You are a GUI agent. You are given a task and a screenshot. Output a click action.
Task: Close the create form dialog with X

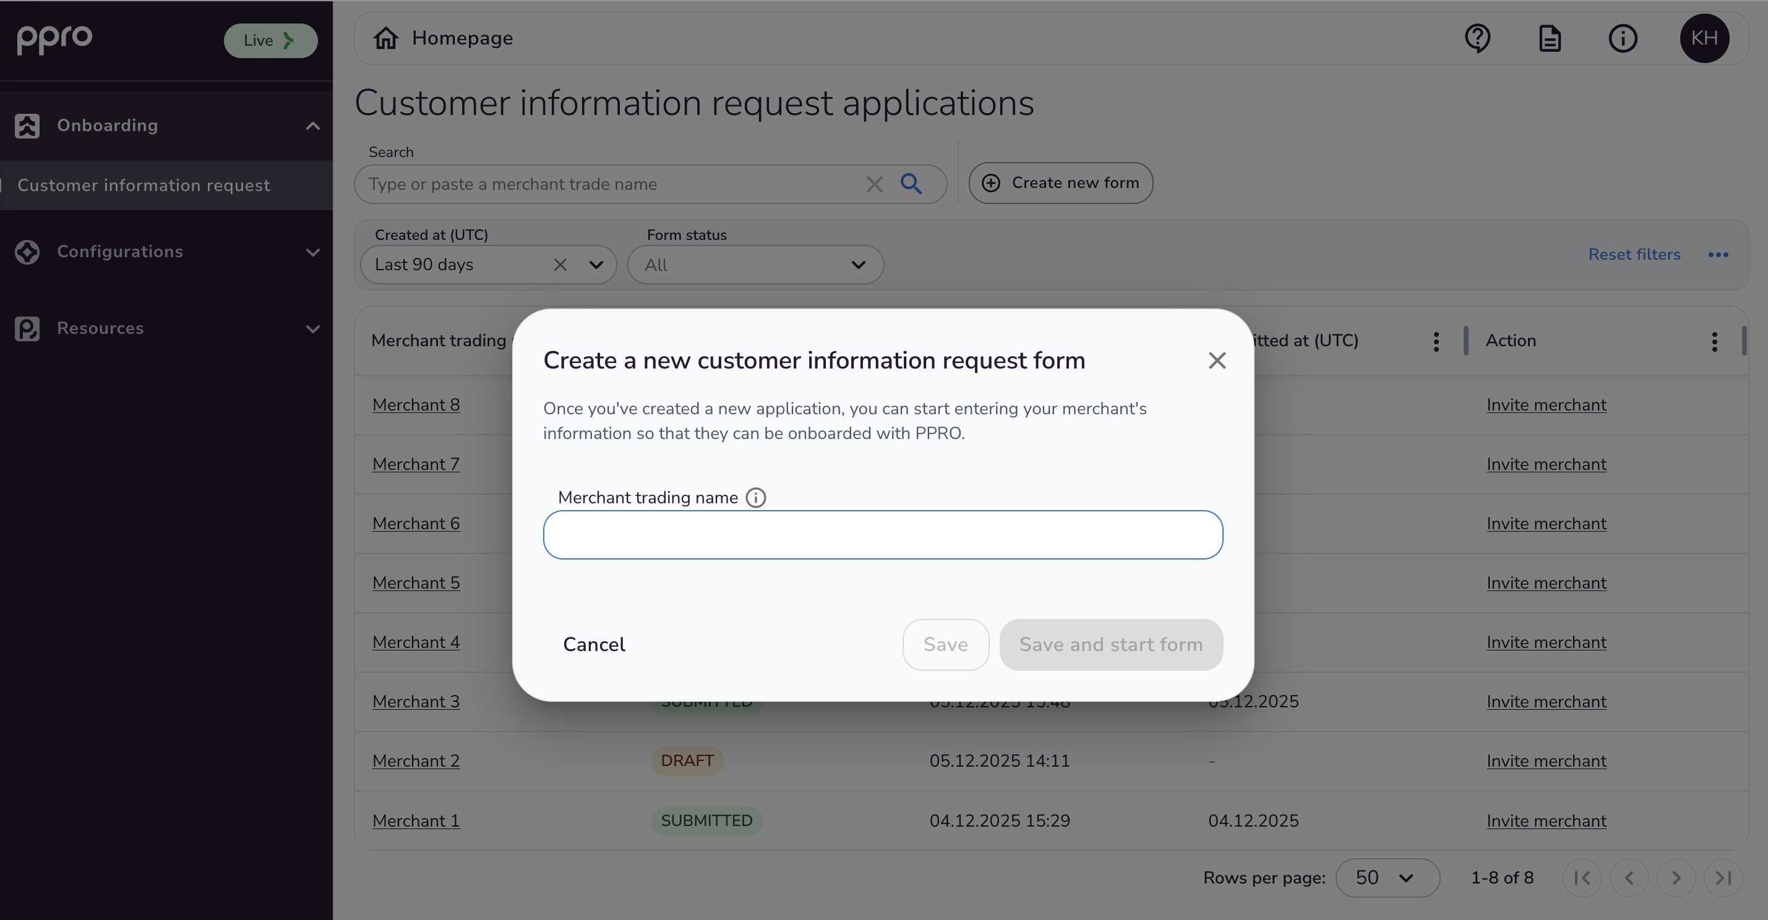1216,360
